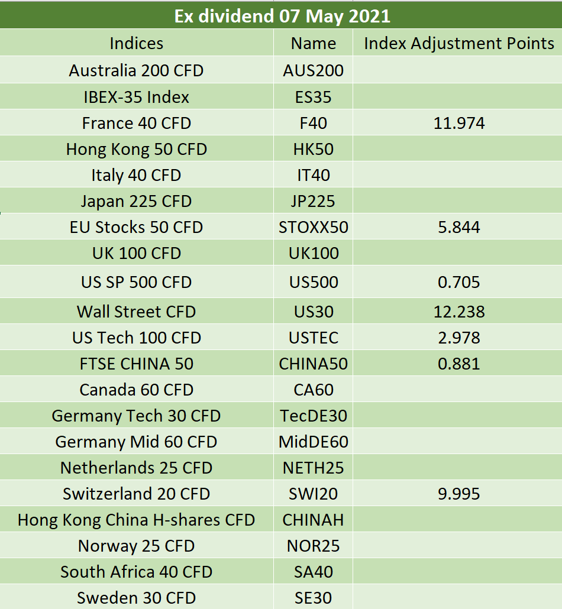Click the Name column header cell
The width and height of the screenshot is (562, 609).
click(x=314, y=43)
